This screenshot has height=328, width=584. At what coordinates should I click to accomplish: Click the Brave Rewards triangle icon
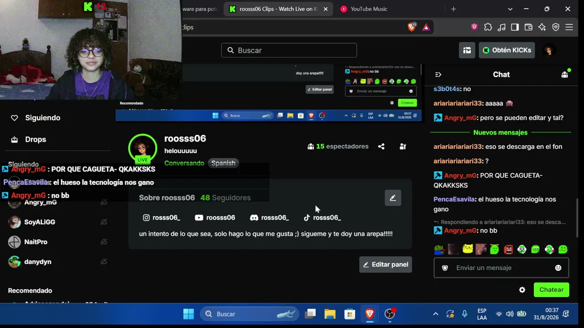pyautogui.click(x=426, y=27)
